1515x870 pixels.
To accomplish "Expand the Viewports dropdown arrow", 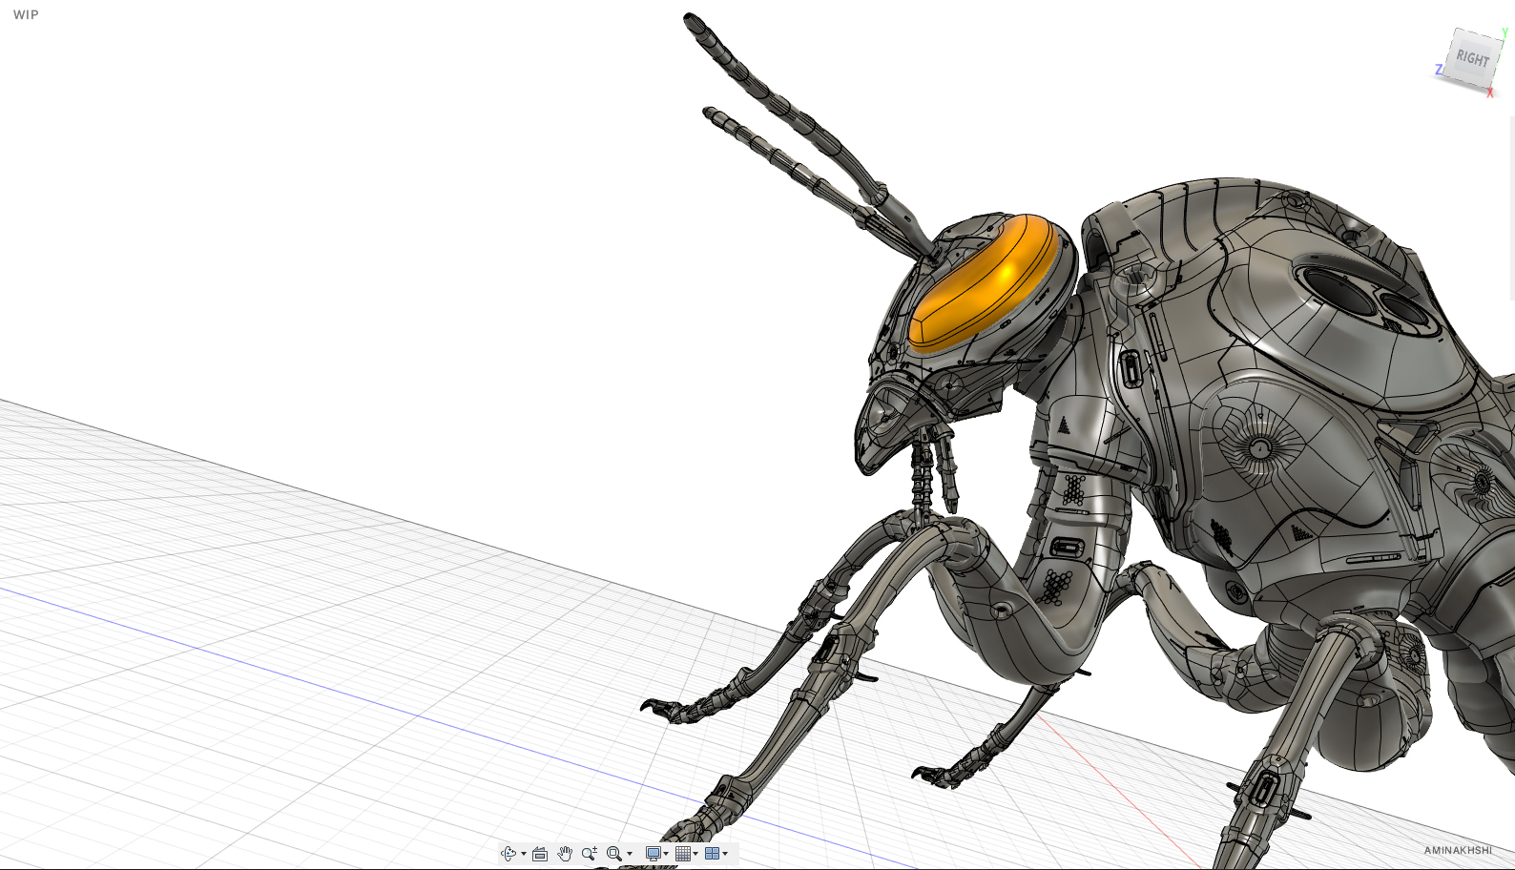I will pyautogui.click(x=725, y=854).
